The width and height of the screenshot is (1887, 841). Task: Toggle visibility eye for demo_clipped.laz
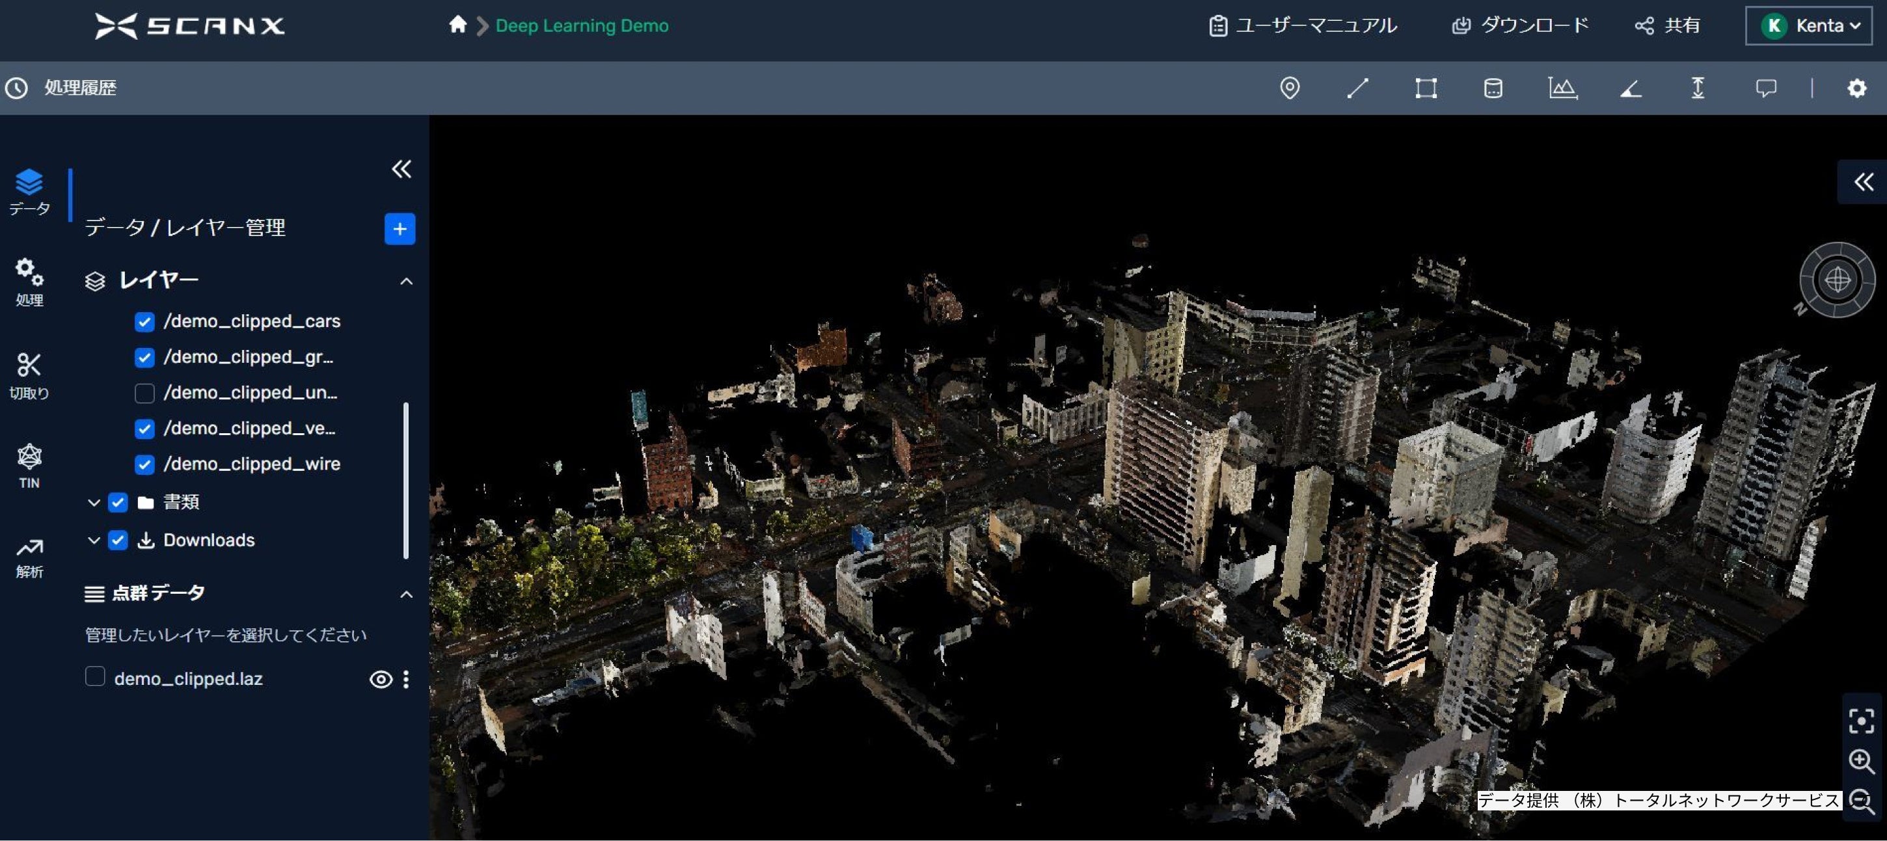point(380,679)
